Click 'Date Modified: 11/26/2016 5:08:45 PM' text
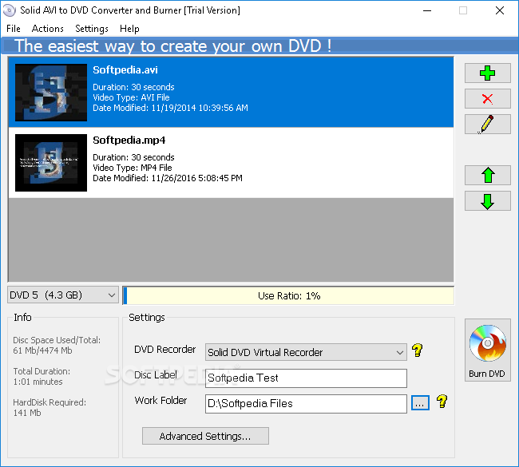 (x=168, y=178)
